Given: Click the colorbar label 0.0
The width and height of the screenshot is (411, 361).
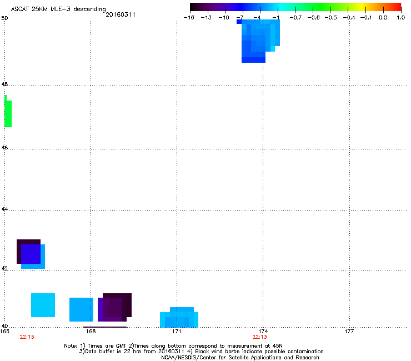Looking at the screenshot, I should point(383,18).
